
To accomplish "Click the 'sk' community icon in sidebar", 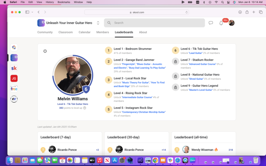I will coord(14,68).
